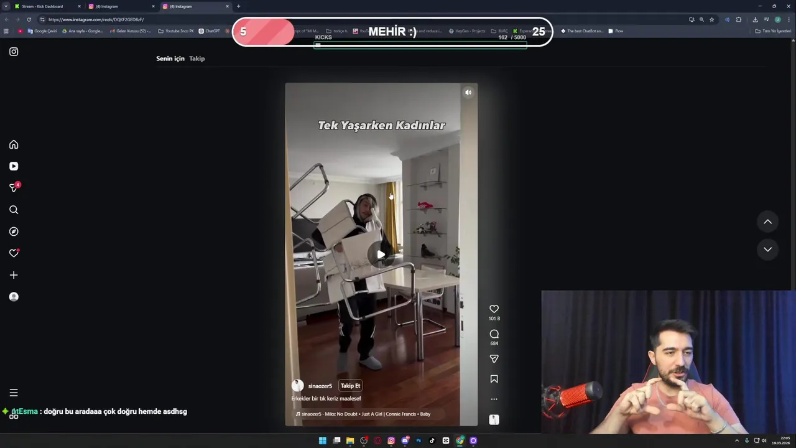Open Flow bookmark
Screen dimensions: 796x448
click(616, 31)
